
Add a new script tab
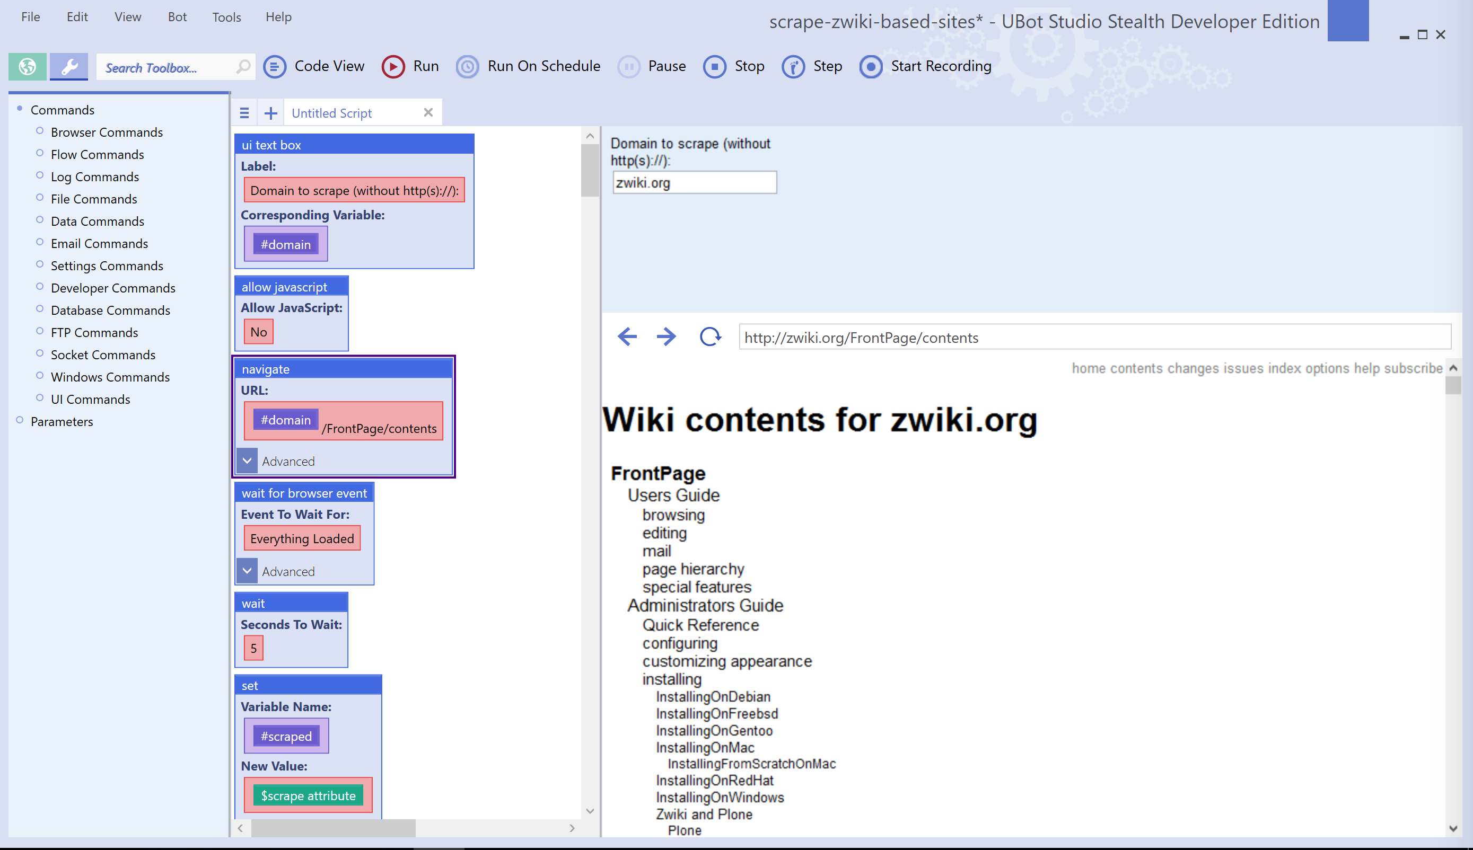tap(270, 113)
